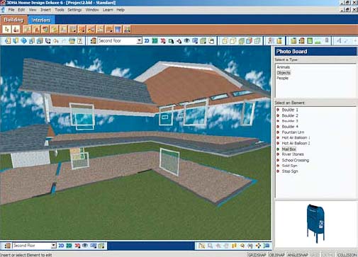Click the eye view icon in top toolbar

point(187,41)
